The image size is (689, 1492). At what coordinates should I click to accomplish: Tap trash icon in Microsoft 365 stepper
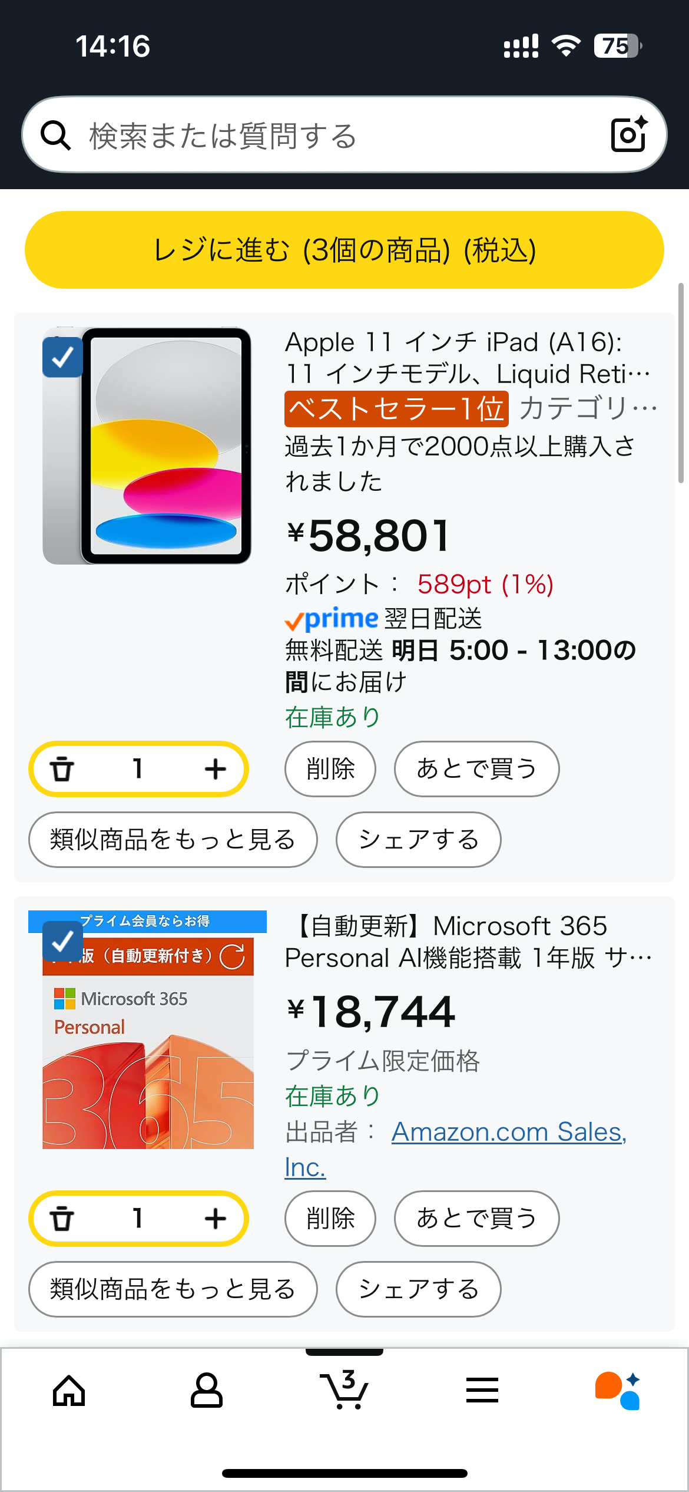[62, 1219]
